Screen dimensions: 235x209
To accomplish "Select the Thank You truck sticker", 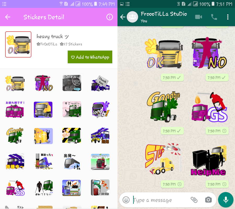I will click(x=100, y=83).
